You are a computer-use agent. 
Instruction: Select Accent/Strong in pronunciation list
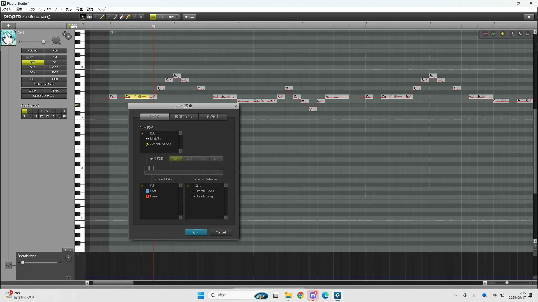click(160, 144)
